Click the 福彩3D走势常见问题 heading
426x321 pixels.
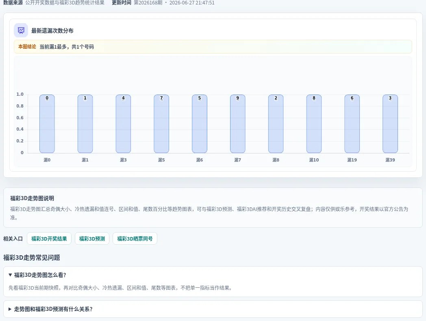pos(32,258)
